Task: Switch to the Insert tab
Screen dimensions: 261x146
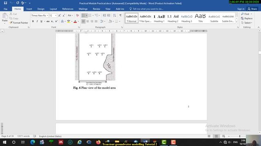Action: tap(29, 9)
